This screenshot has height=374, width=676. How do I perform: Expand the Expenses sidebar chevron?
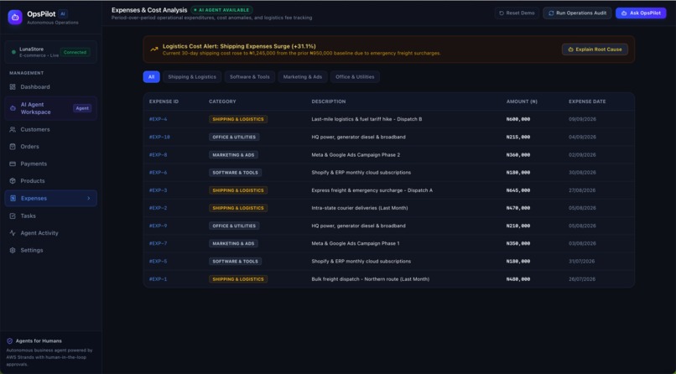89,198
